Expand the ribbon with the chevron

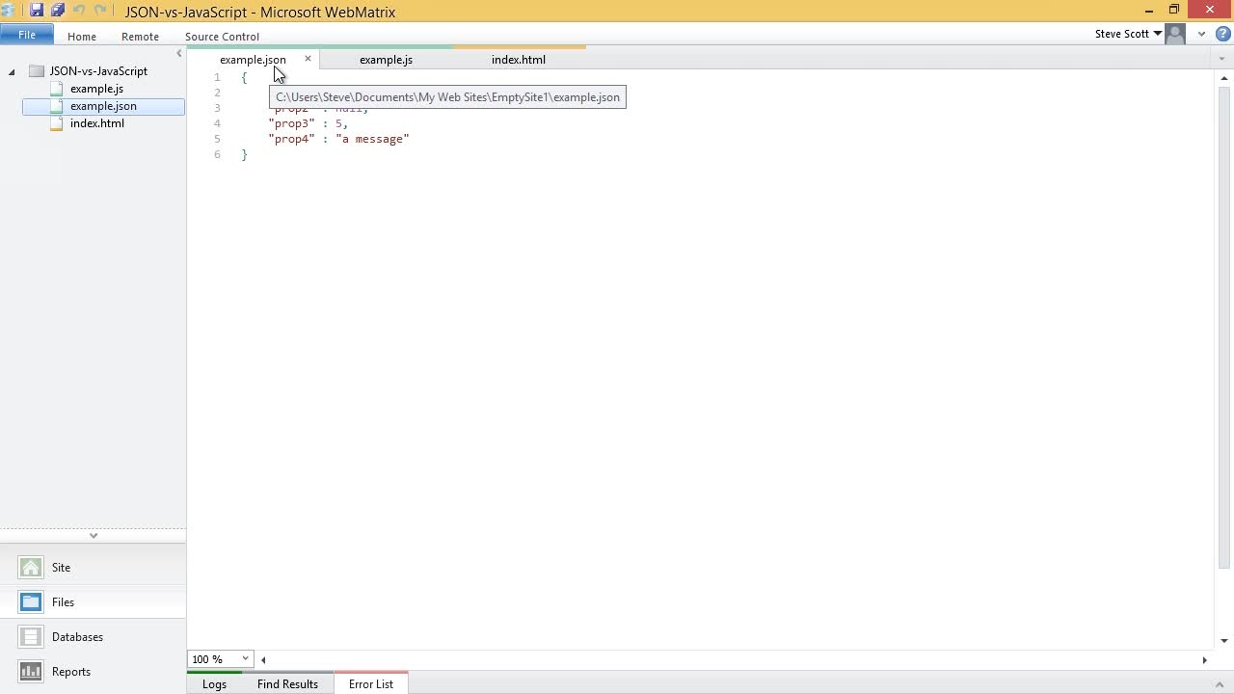1201,34
